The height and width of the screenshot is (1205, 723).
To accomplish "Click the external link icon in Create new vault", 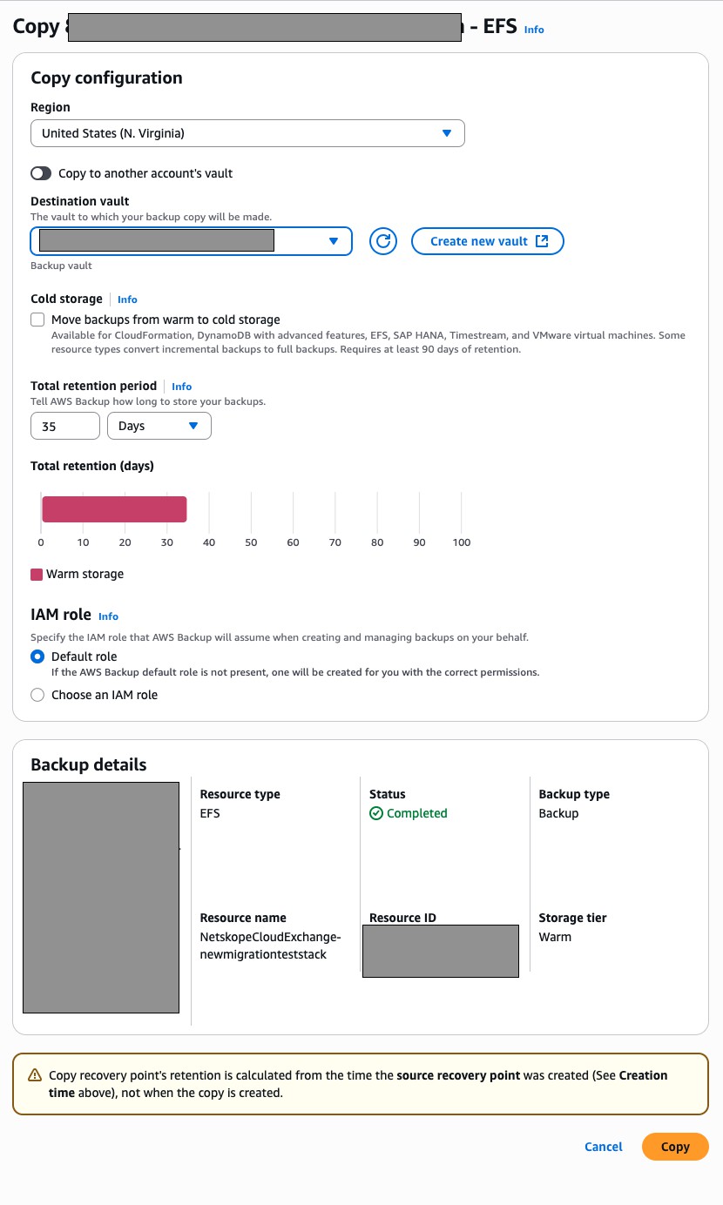I will click(x=542, y=241).
